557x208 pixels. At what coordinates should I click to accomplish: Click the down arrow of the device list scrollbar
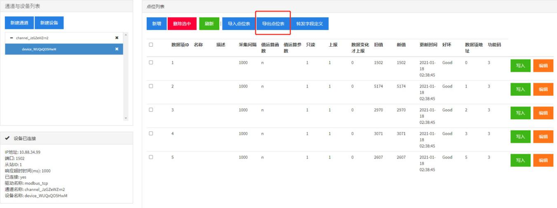126,118
